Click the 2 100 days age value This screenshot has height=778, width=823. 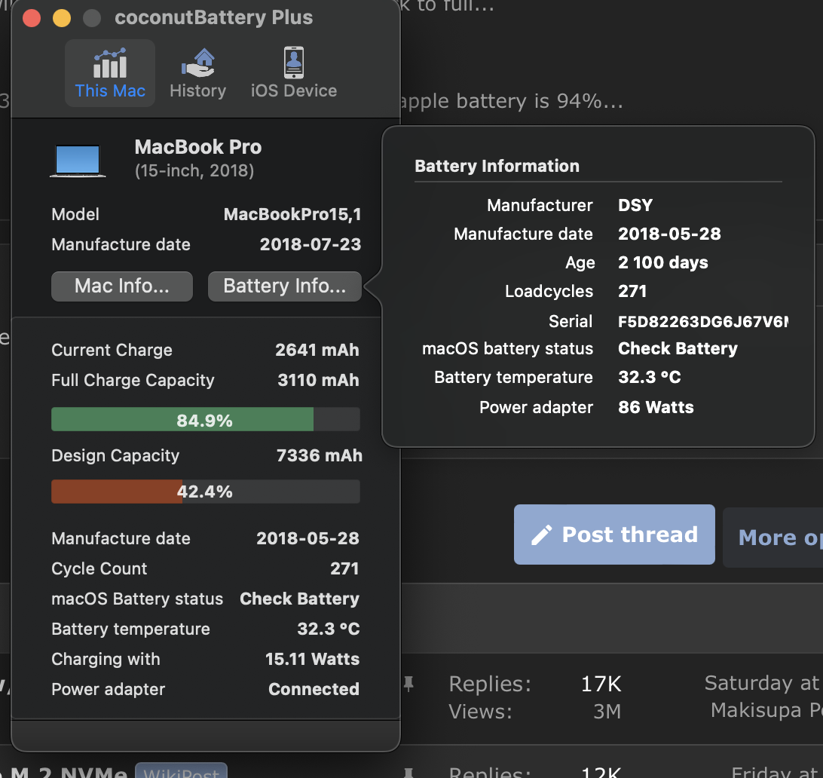coord(663,262)
